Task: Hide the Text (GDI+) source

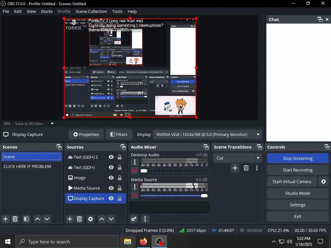Action: click(111, 168)
